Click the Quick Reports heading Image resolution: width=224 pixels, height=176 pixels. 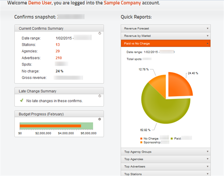click(136, 17)
